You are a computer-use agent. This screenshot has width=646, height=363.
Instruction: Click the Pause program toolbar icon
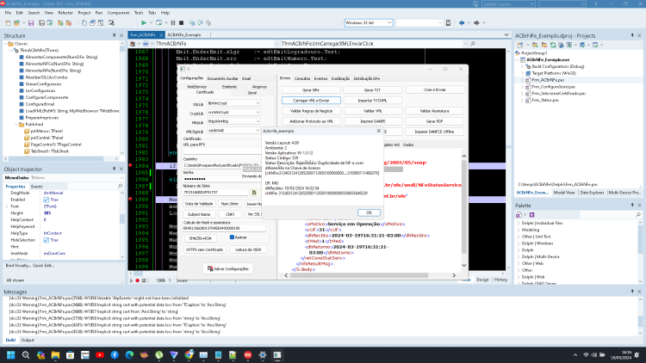click(x=173, y=23)
